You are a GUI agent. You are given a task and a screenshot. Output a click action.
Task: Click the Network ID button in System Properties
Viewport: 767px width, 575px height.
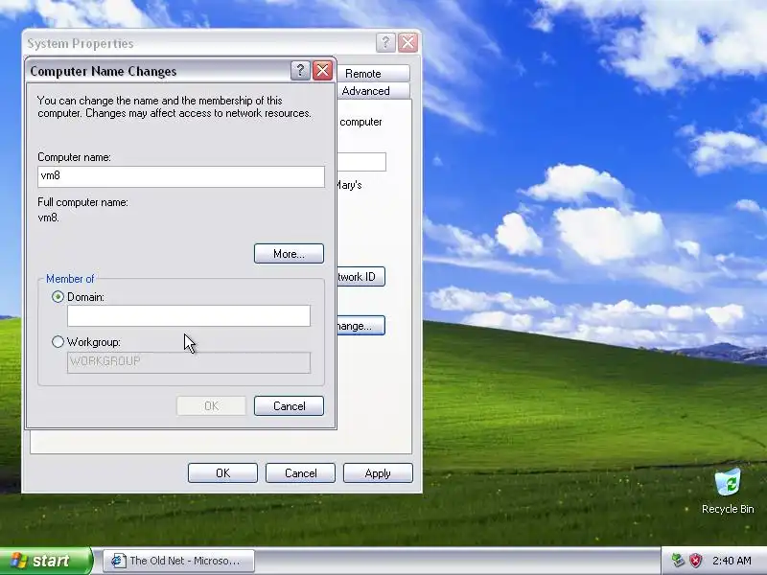361,277
